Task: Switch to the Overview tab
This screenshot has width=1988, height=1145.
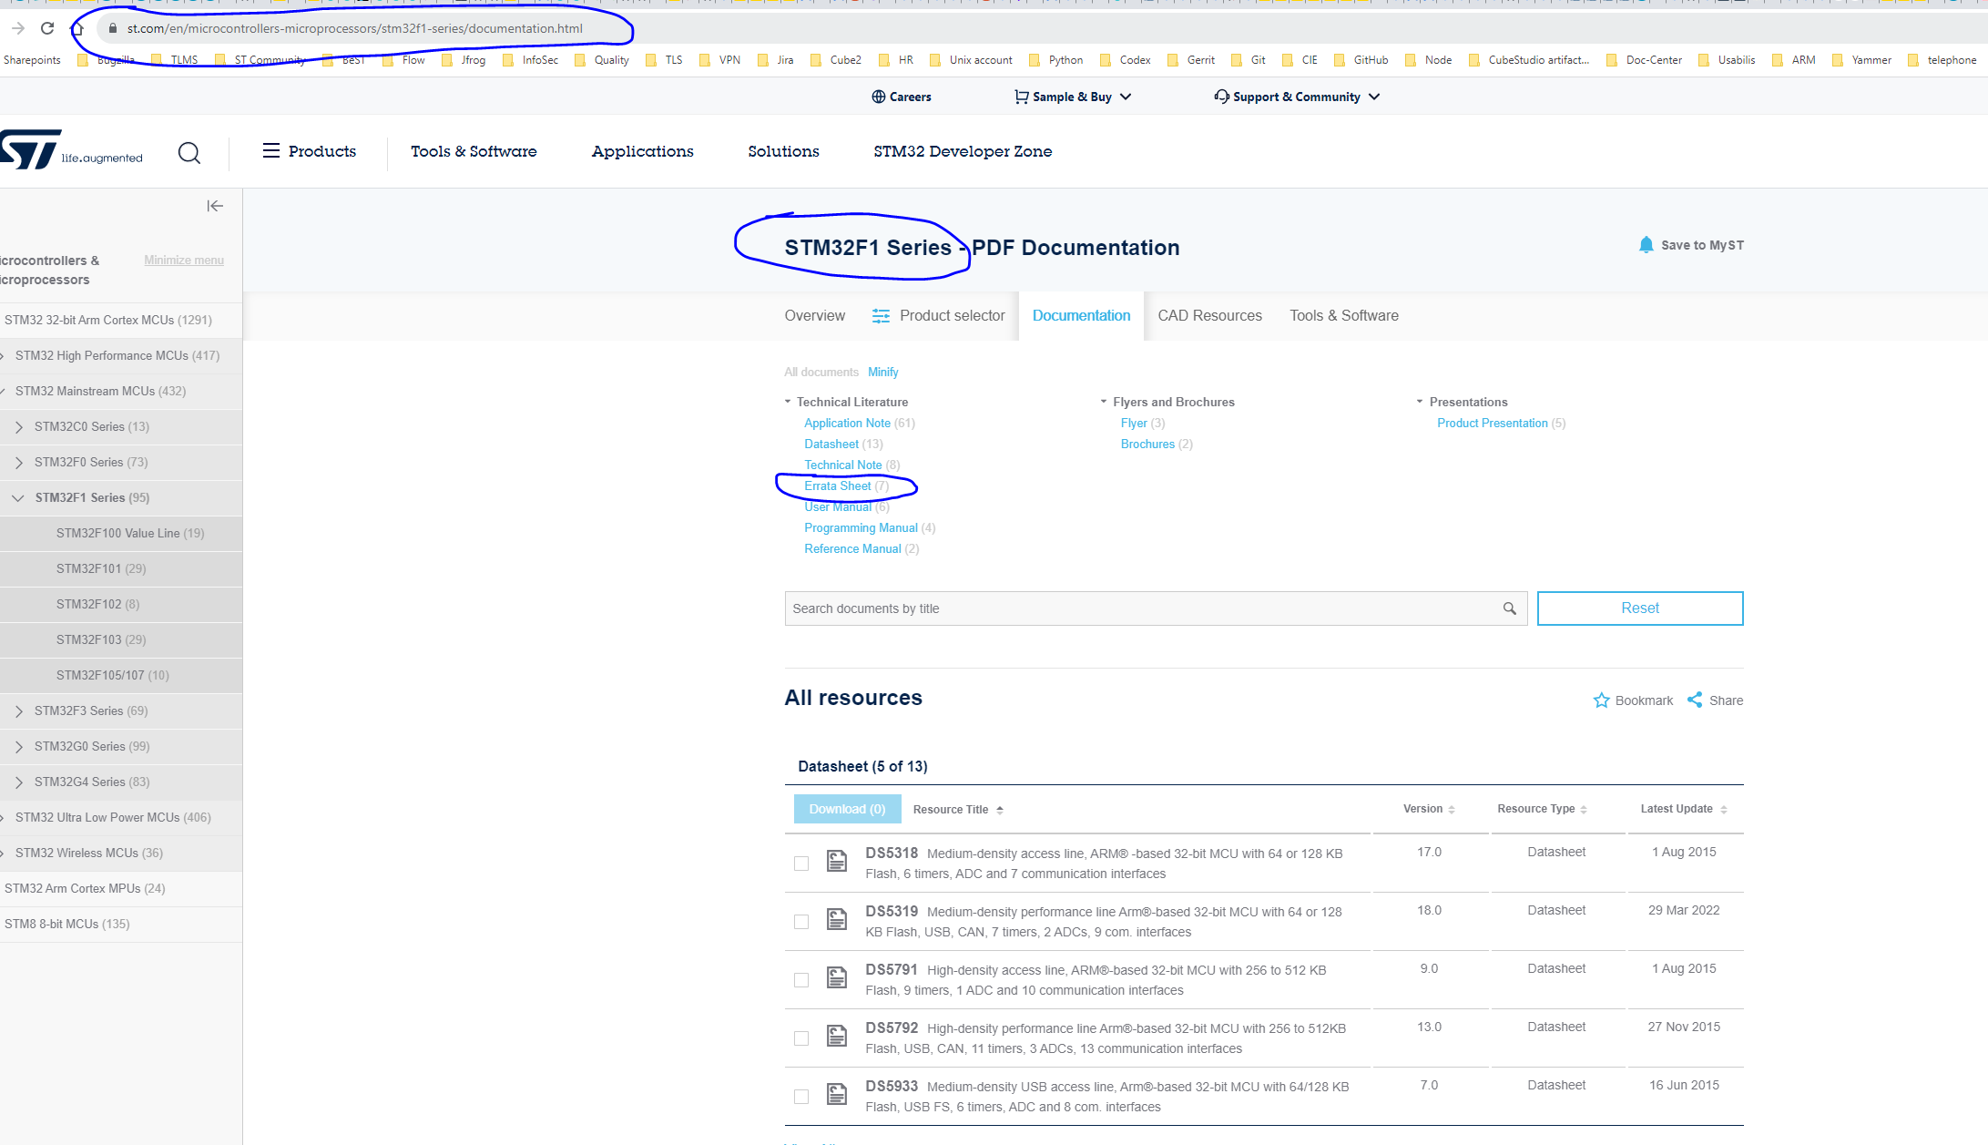Action: click(815, 315)
